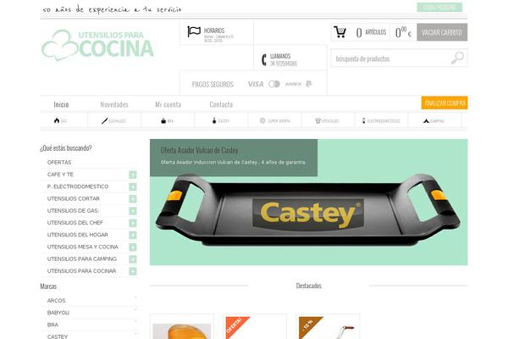The image size is (508, 339).
Task: Expand the Utensilios Mesa y Cocina category
Action: tap(133, 247)
